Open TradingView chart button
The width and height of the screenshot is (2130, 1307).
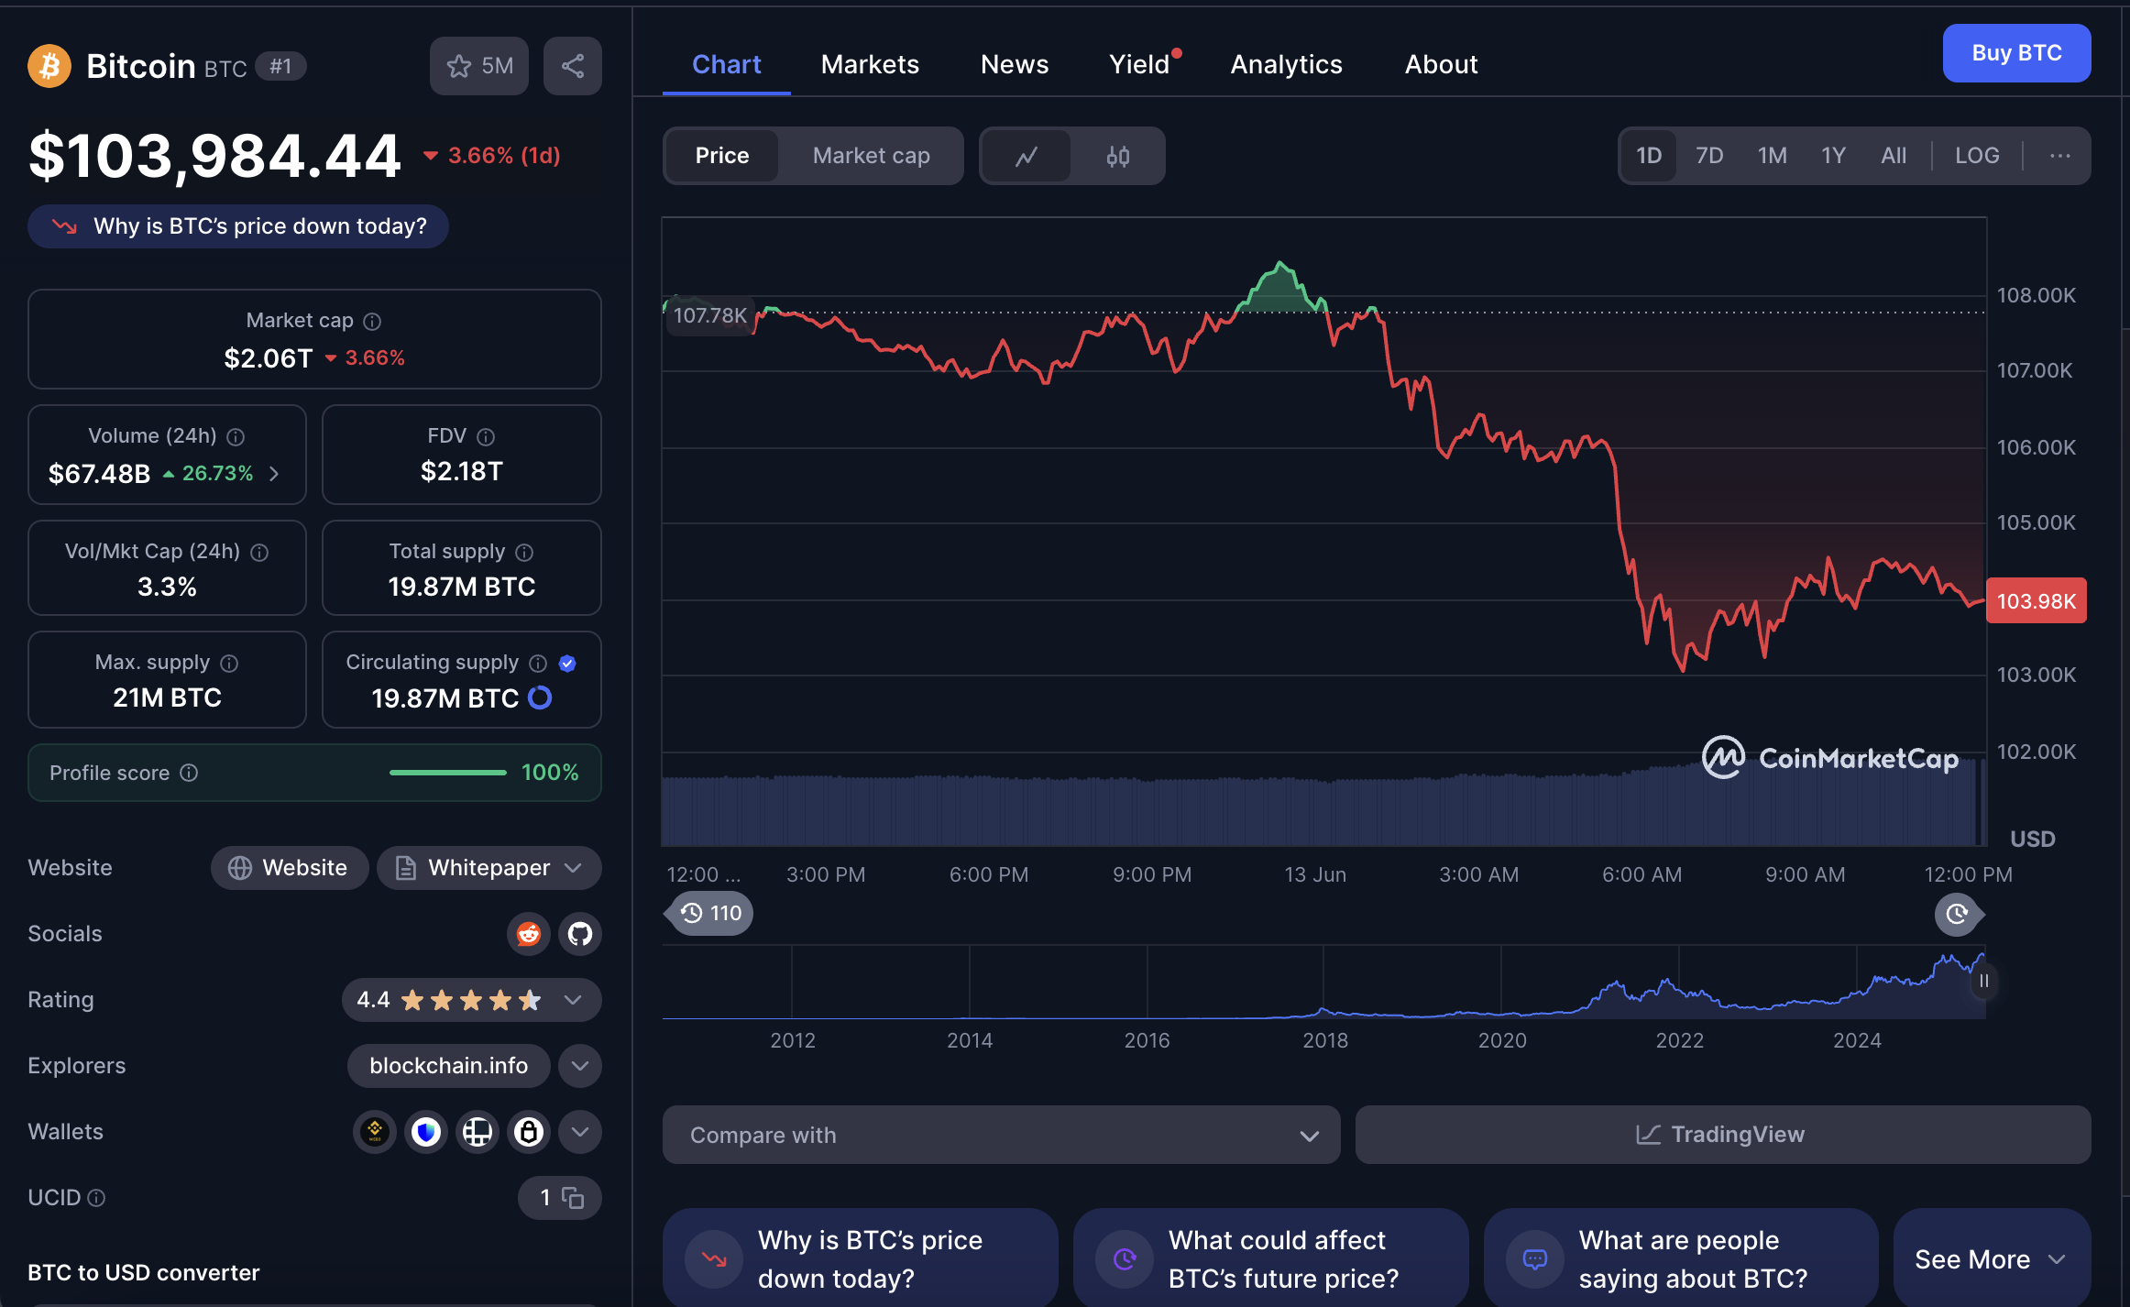(1723, 1135)
